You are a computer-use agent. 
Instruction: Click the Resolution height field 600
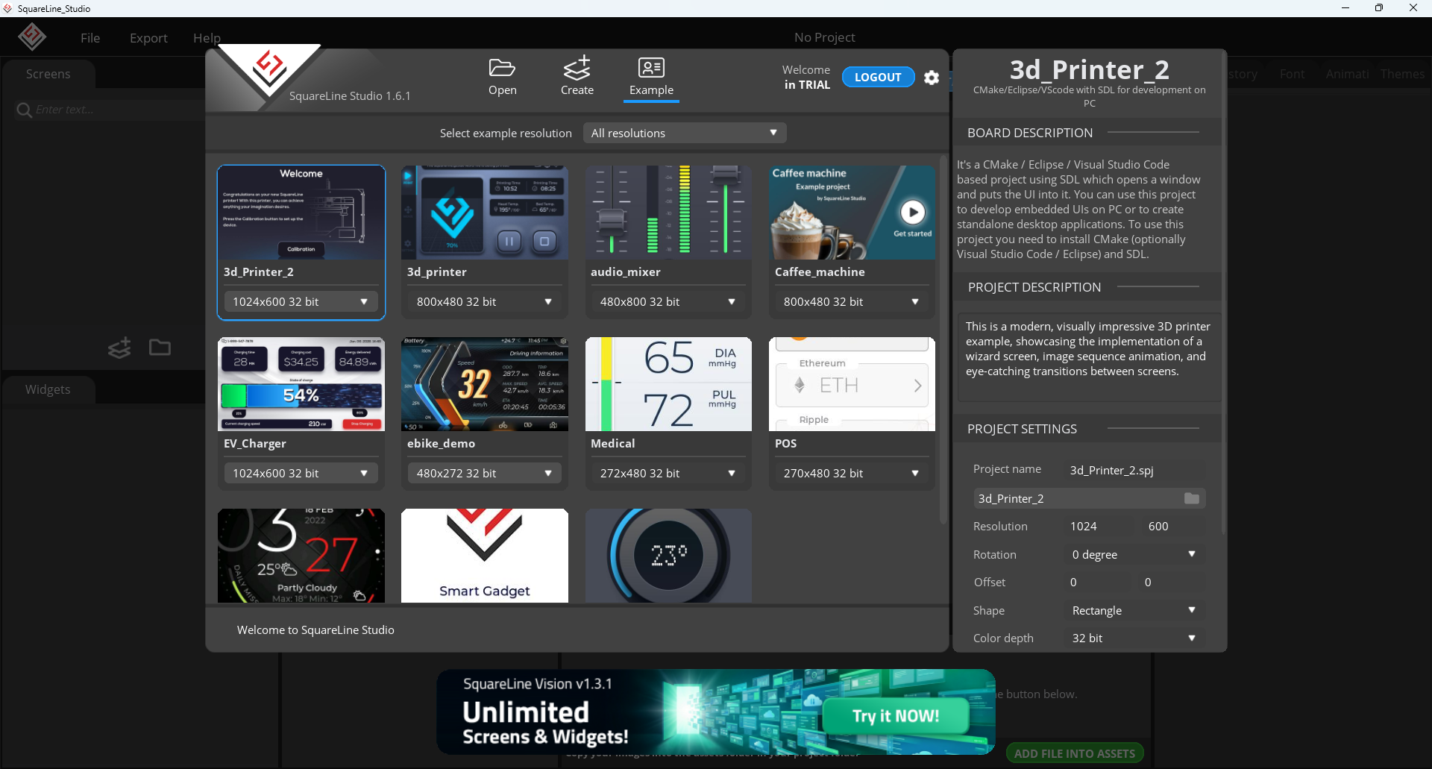(1174, 526)
